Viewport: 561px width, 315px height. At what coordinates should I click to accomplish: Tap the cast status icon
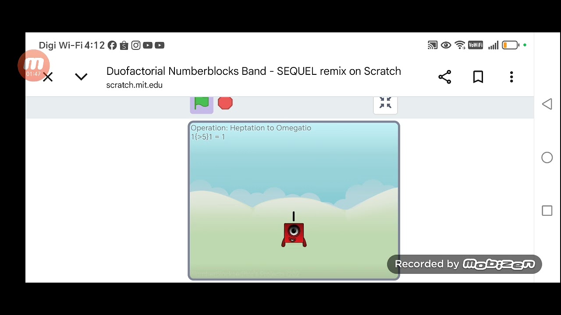coord(433,45)
